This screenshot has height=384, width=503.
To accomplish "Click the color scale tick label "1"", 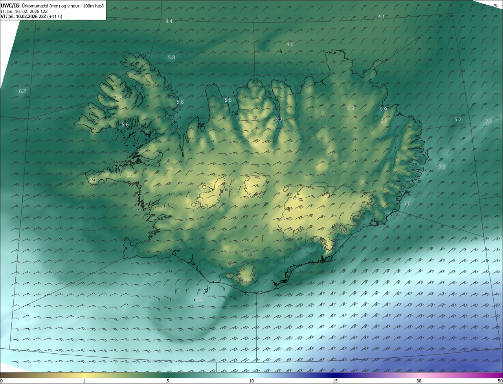I will (84, 381).
